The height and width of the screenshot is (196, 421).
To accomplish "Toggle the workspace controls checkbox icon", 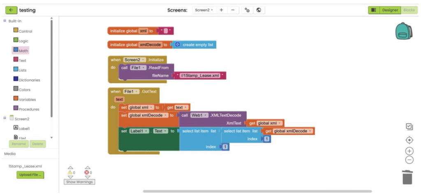I will coord(409,127).
